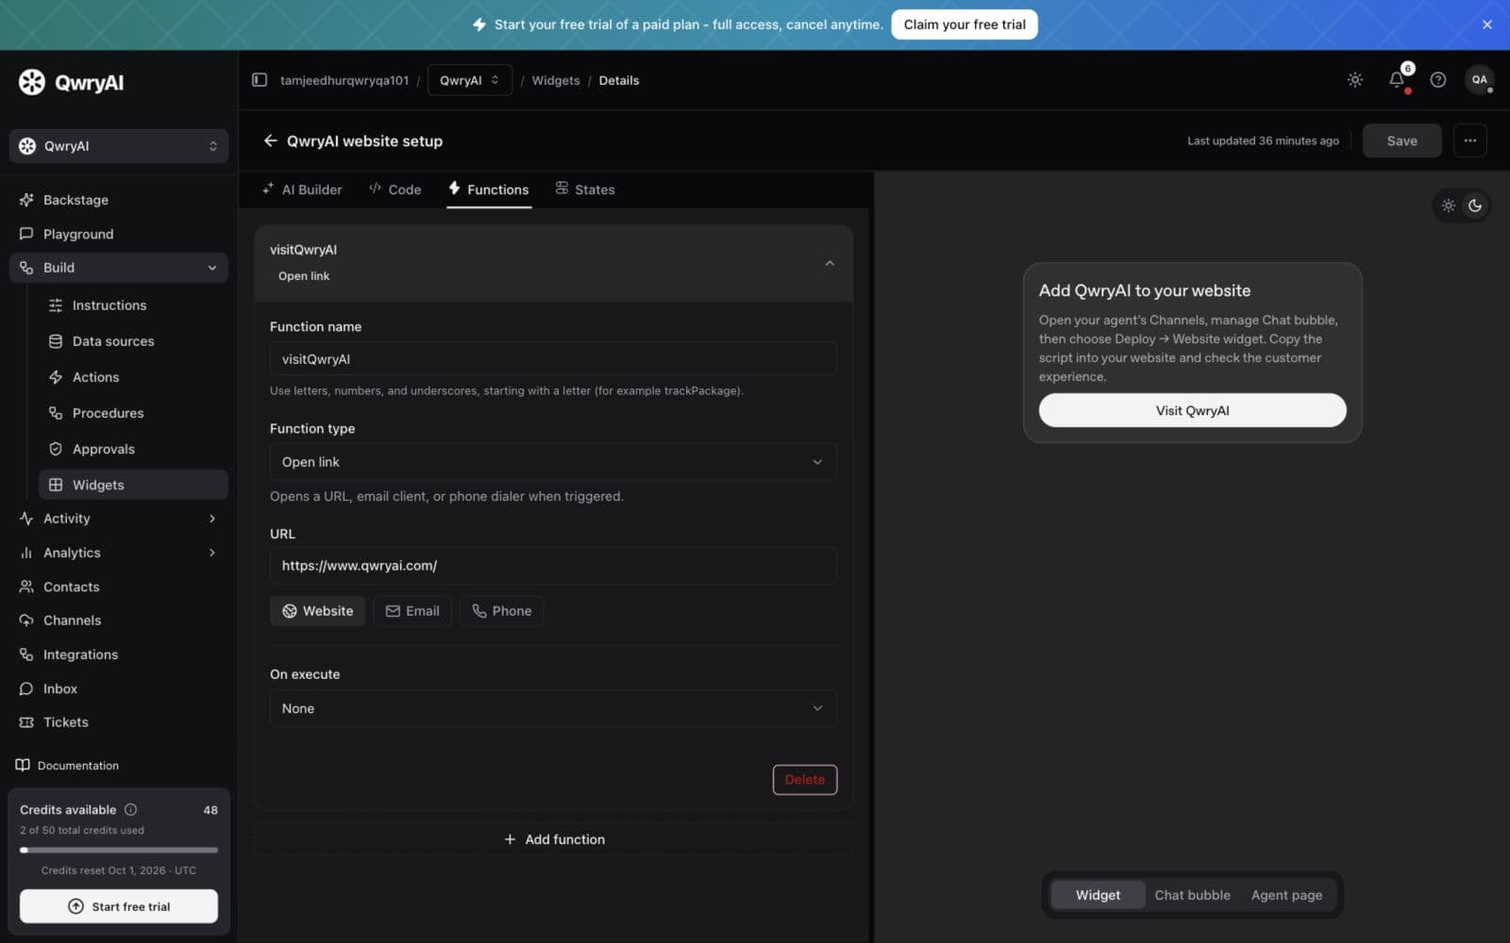Viewport: 1510px width, 943px height.
Task: Open Data sources under Build
Action: click(133, 341)
